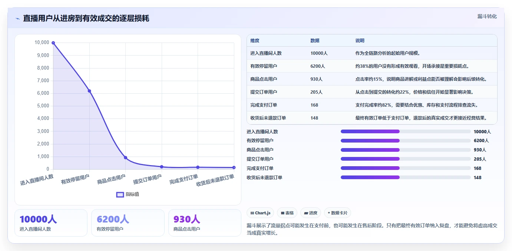Open the 6200人 有效停留用户 stat card

(128, 223)
